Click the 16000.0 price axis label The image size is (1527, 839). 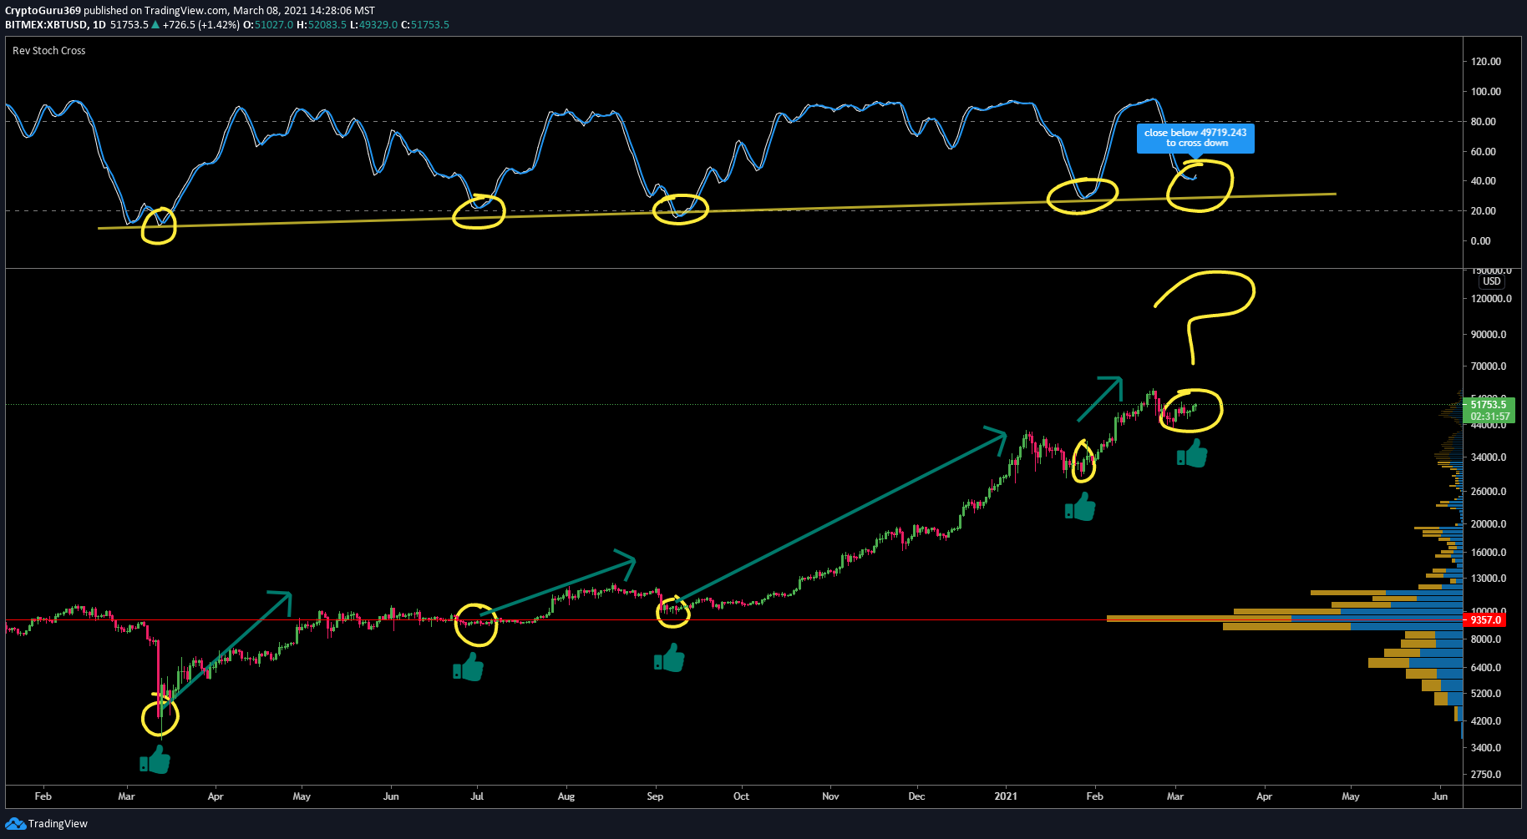[x=1489, y=553]
